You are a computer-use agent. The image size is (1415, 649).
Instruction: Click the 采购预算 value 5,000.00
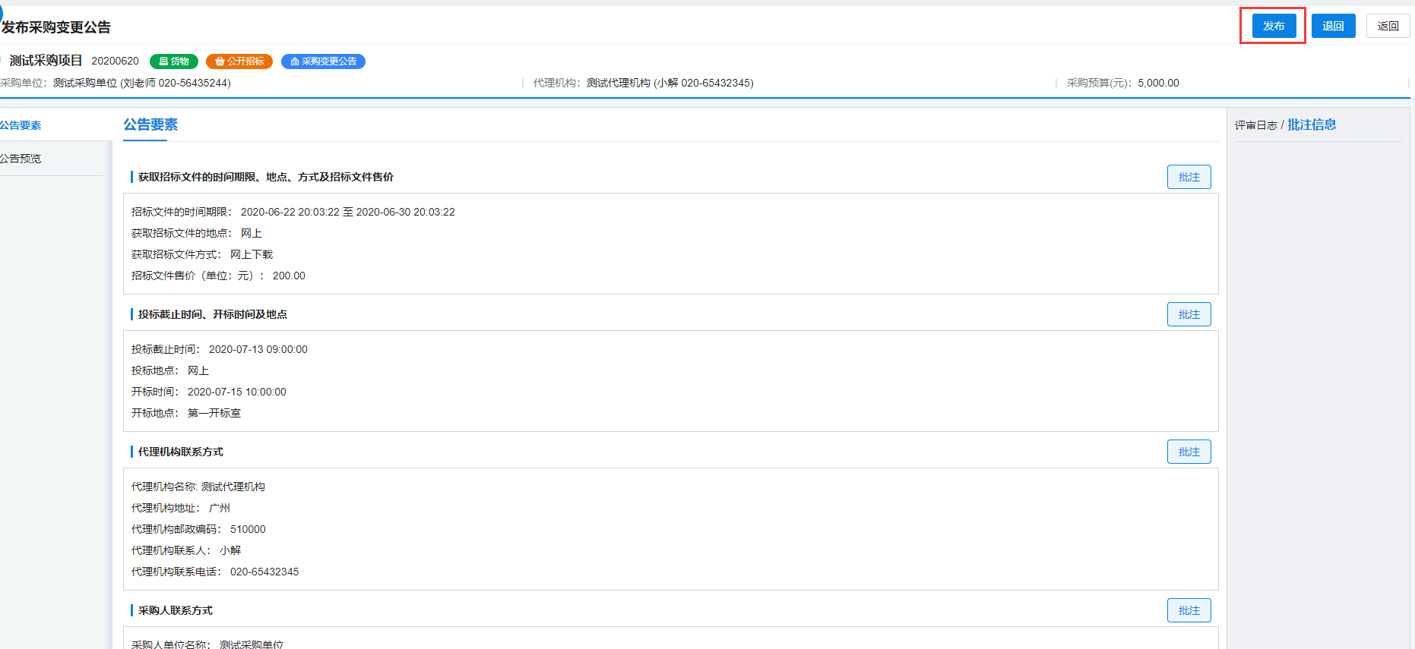1158,83
